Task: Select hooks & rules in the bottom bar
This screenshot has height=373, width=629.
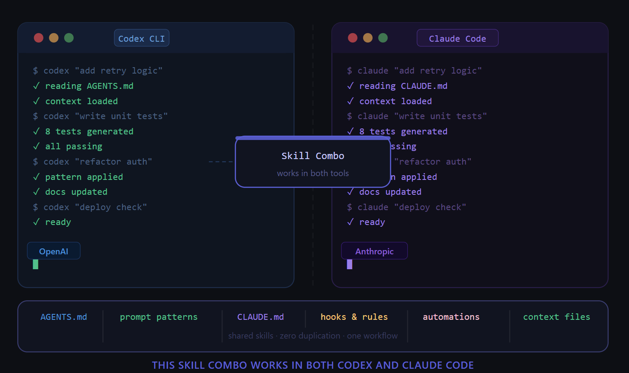Action: click(x=354, y=317)
